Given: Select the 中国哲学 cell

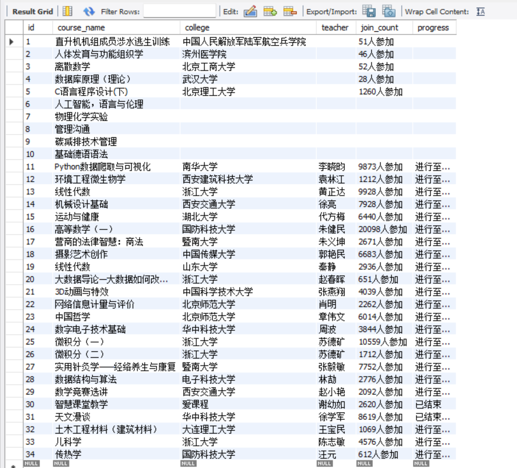Looking at the screenshot, I should pyautogui.click(x=116, y=317).
